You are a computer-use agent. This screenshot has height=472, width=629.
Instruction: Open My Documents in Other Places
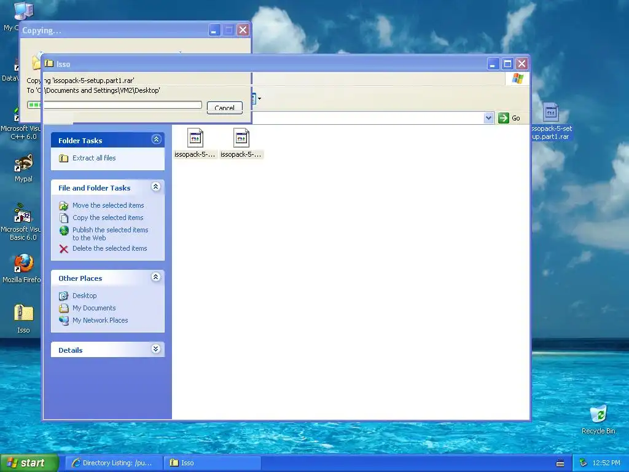[94, 308]
